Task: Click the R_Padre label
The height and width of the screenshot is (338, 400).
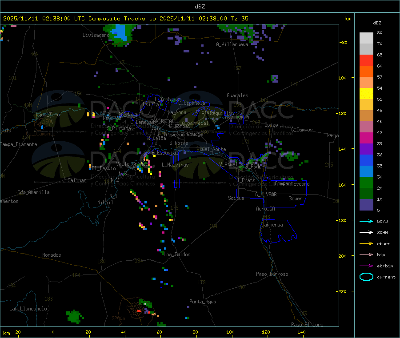Action: click(255, 167)
